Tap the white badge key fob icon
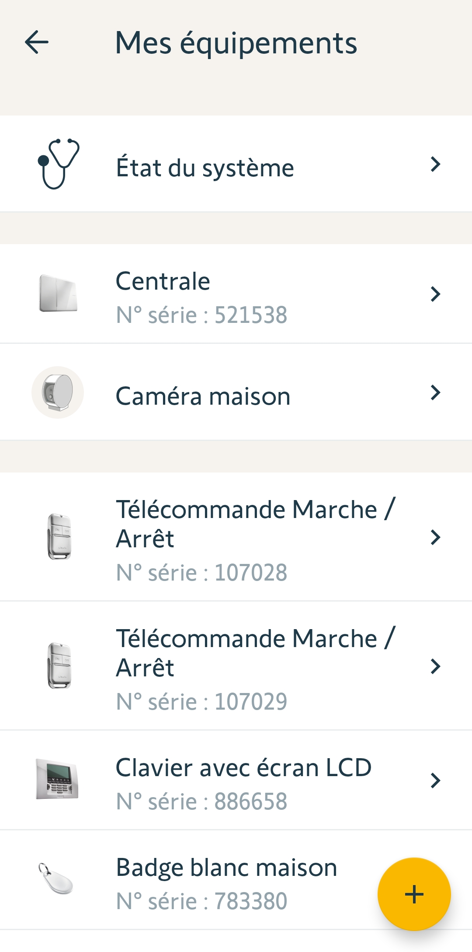Screen dimensions: 472x952 pos(56,878)
